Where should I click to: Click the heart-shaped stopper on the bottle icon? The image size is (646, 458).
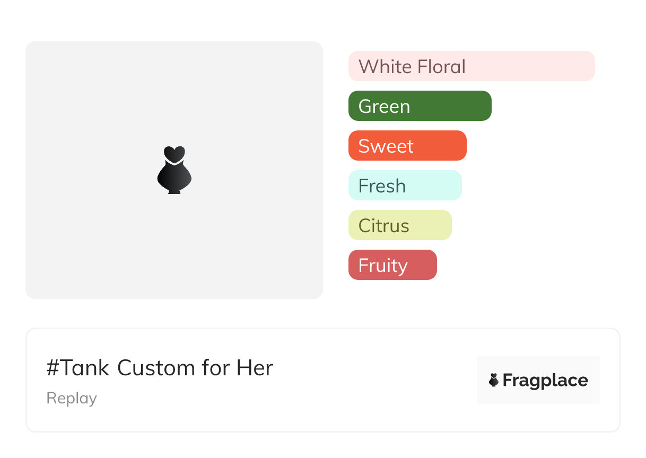174,154
